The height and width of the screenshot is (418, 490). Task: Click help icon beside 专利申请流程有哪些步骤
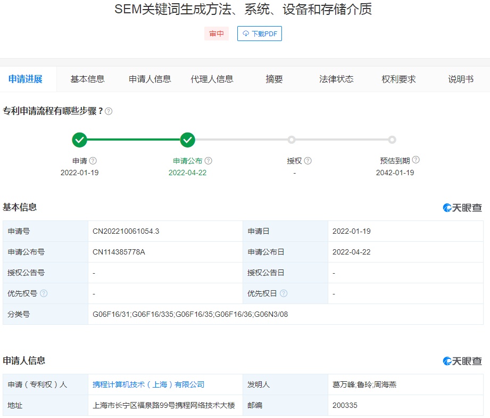coord(109,111)
